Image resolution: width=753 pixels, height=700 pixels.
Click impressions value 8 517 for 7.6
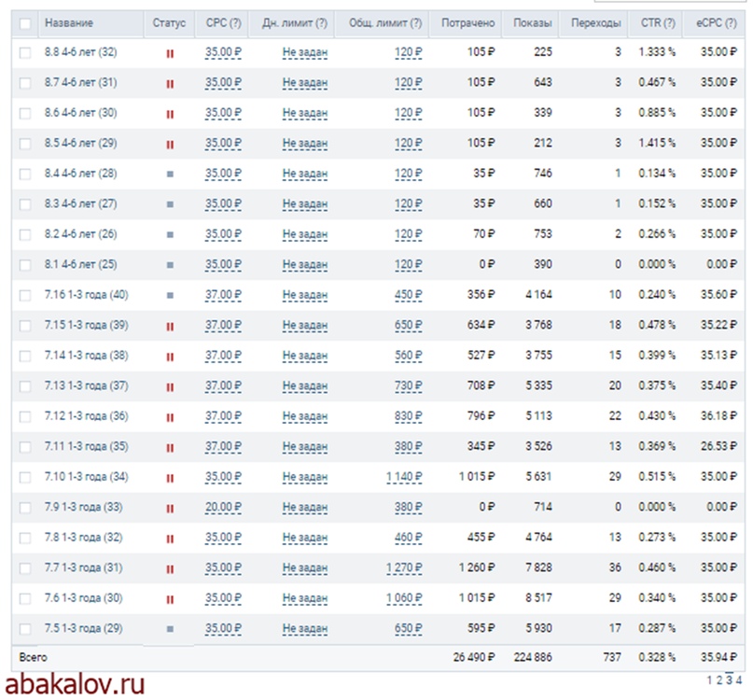538,598
